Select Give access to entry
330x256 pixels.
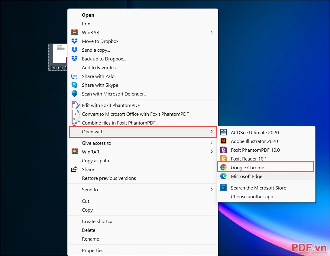[143, 143]
